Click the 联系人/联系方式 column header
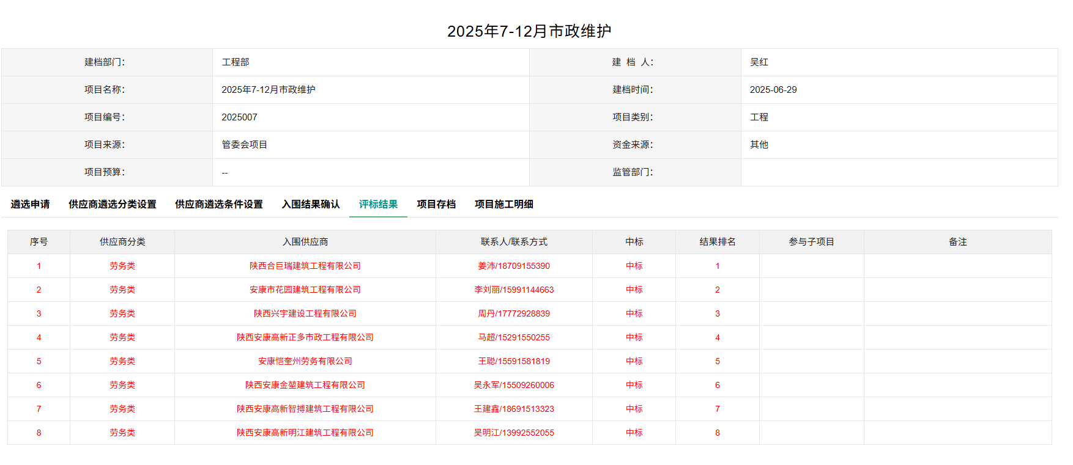1073x465 pixels. [x=514, y=242]
